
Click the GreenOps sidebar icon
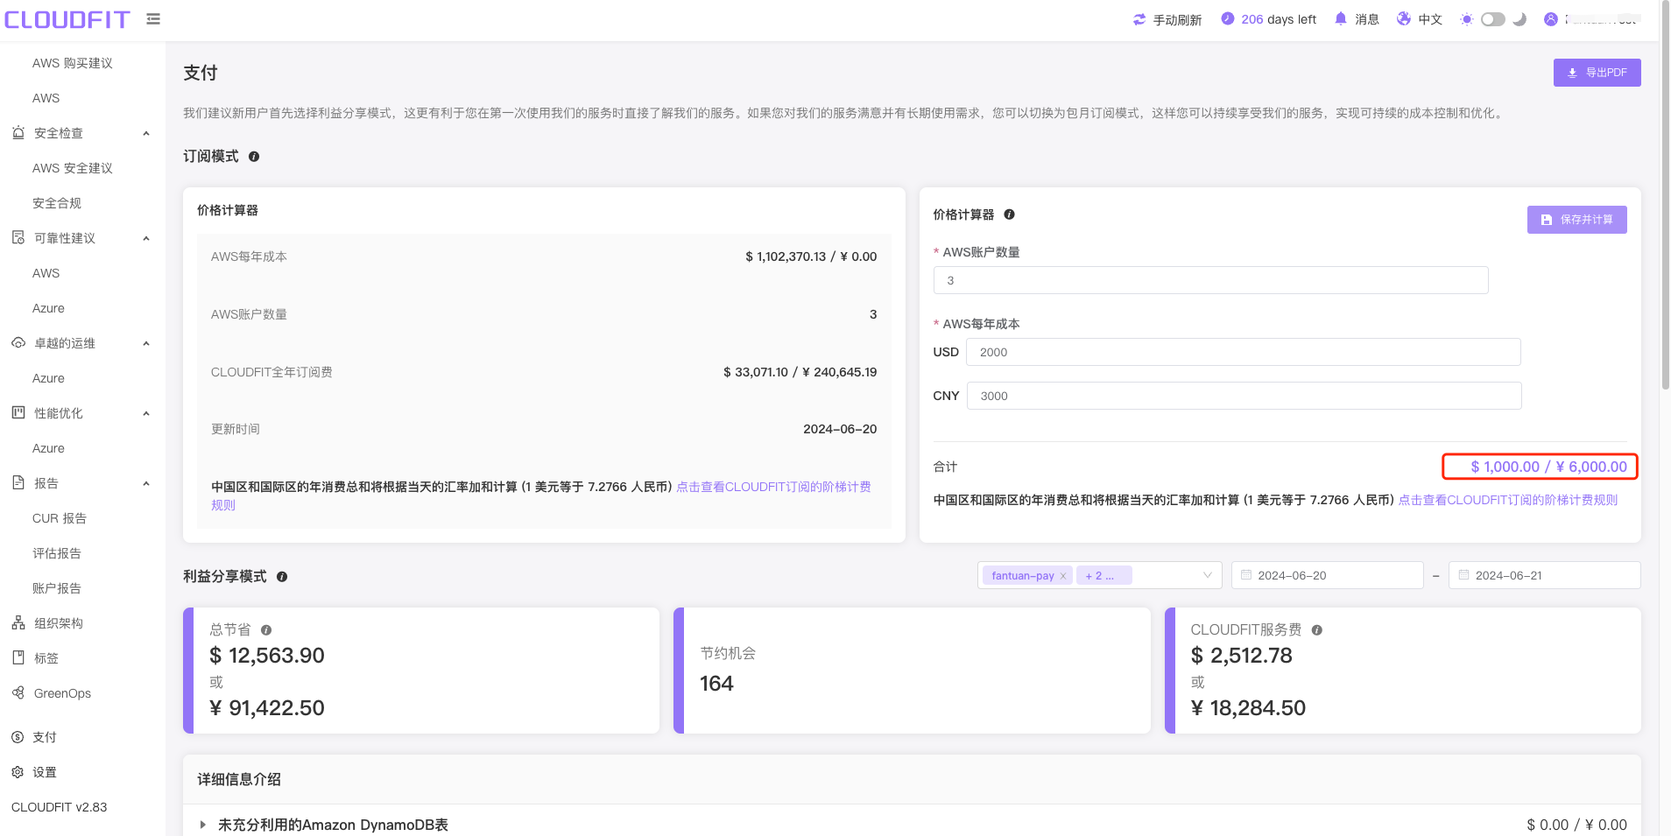18,692
